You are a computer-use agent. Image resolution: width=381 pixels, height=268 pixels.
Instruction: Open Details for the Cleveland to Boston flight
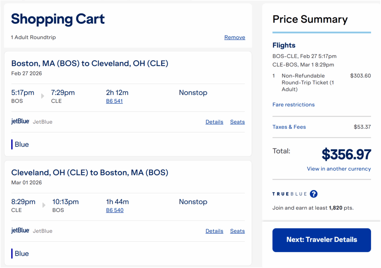pyautogui.click(x=214, y=231)
